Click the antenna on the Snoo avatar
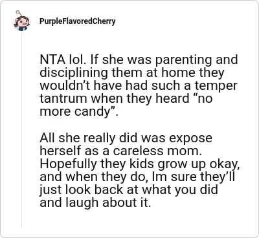Viewport: 259px width, 238px height. [x=17, y=12]
